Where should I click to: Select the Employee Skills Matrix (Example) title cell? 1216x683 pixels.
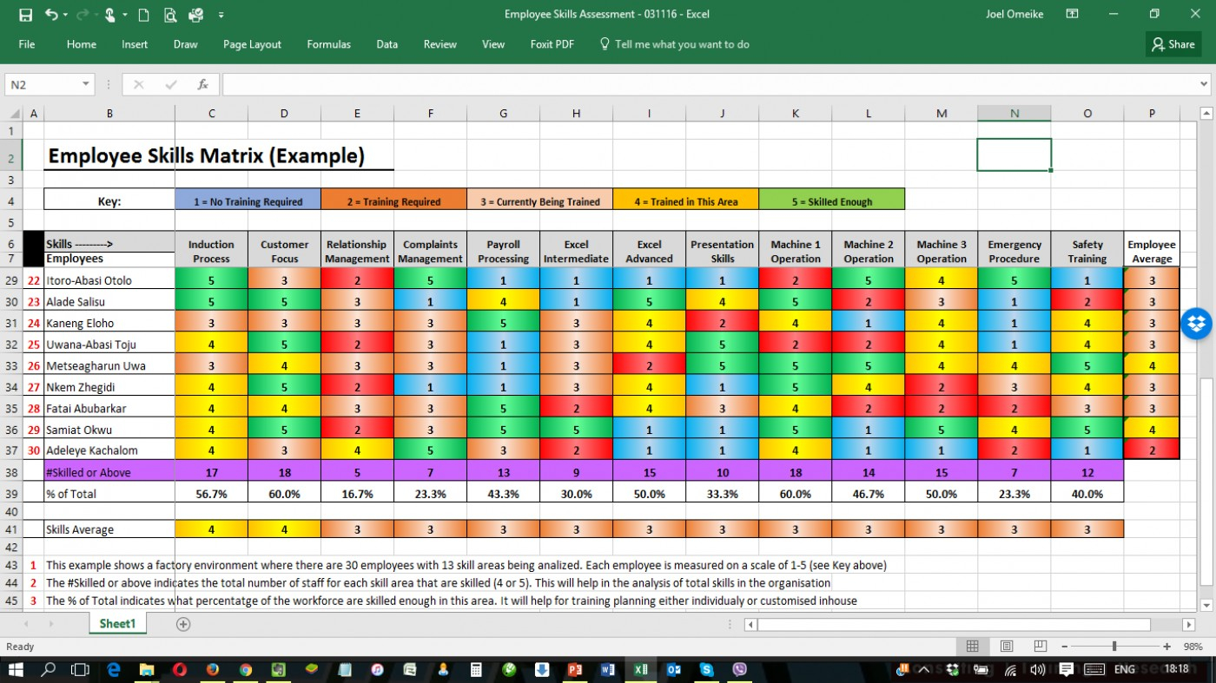(x=219, y=156)
